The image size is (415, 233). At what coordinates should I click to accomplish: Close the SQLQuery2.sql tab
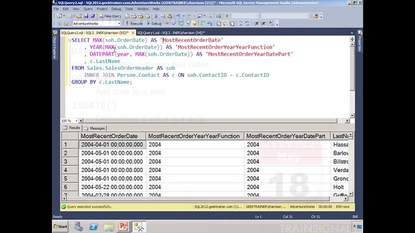[133, 33]
